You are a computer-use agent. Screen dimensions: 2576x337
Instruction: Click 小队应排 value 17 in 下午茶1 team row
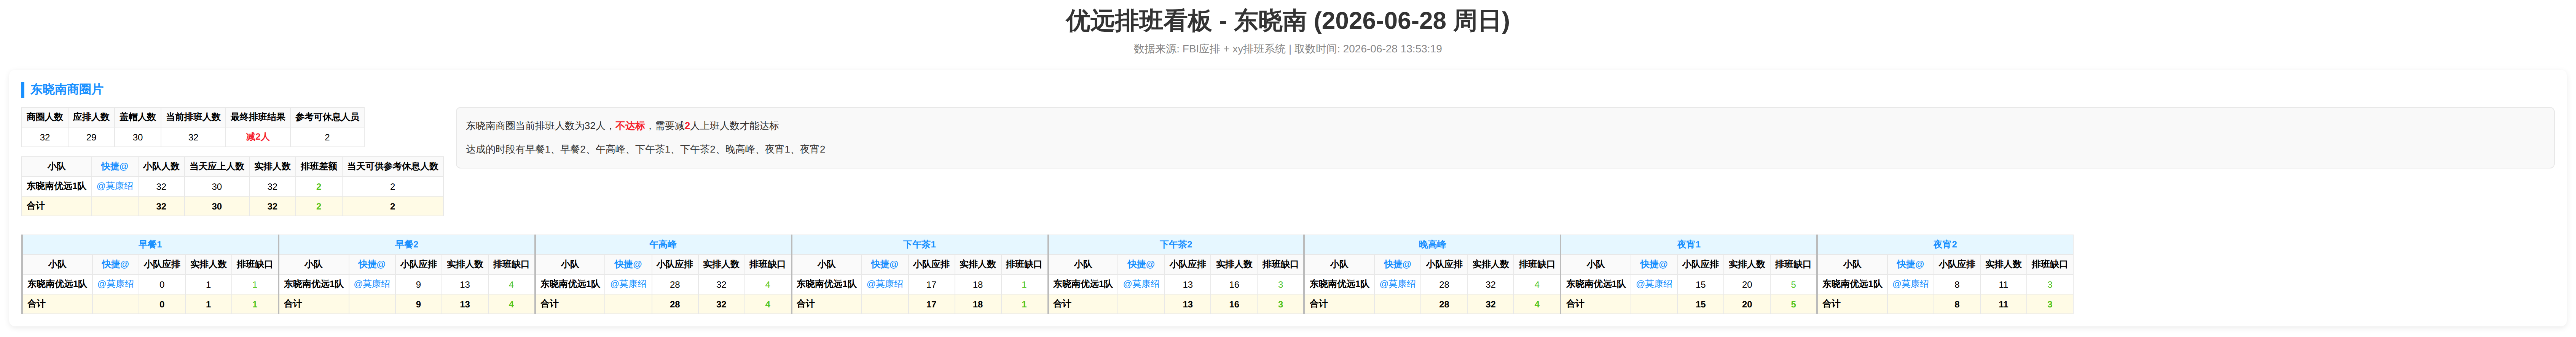pyautogui.click(x=931, y=284)
